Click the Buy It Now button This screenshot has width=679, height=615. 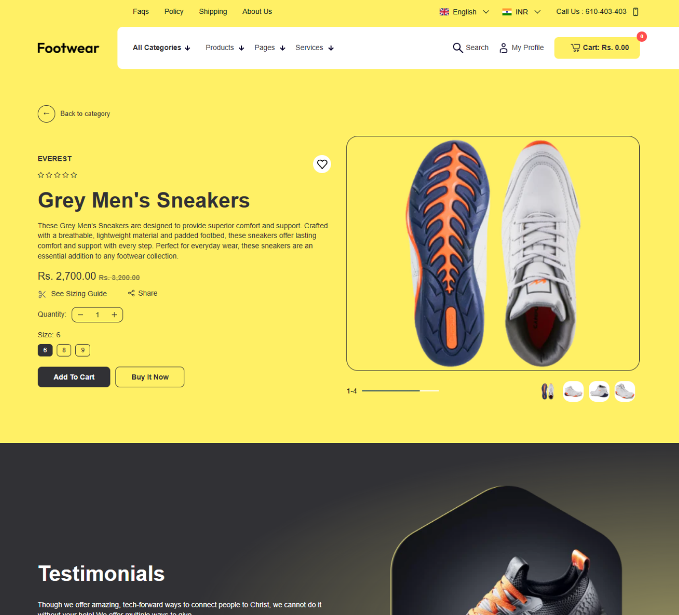click(x=150, y=377)
